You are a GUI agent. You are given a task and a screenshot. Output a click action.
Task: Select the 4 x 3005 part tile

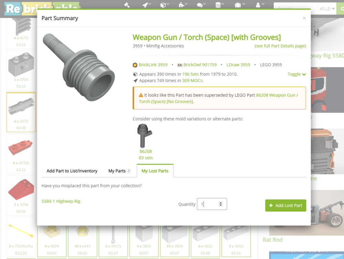point(144,241)
